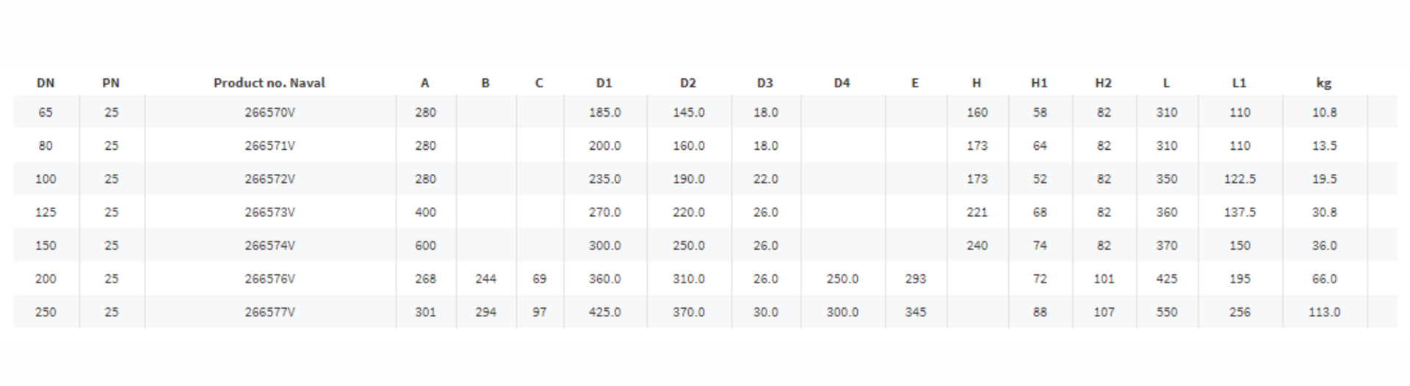This screenshot has width=1410, height=386.
Task: Select product number 266576V
Action: coord(270,279)
